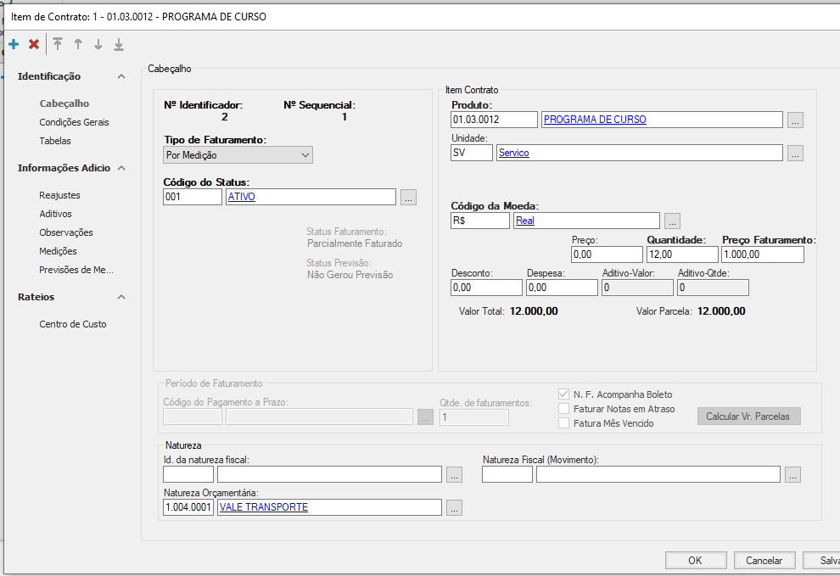Click the red X delete record icon
The image size is (840, 576).
[34, 44]
